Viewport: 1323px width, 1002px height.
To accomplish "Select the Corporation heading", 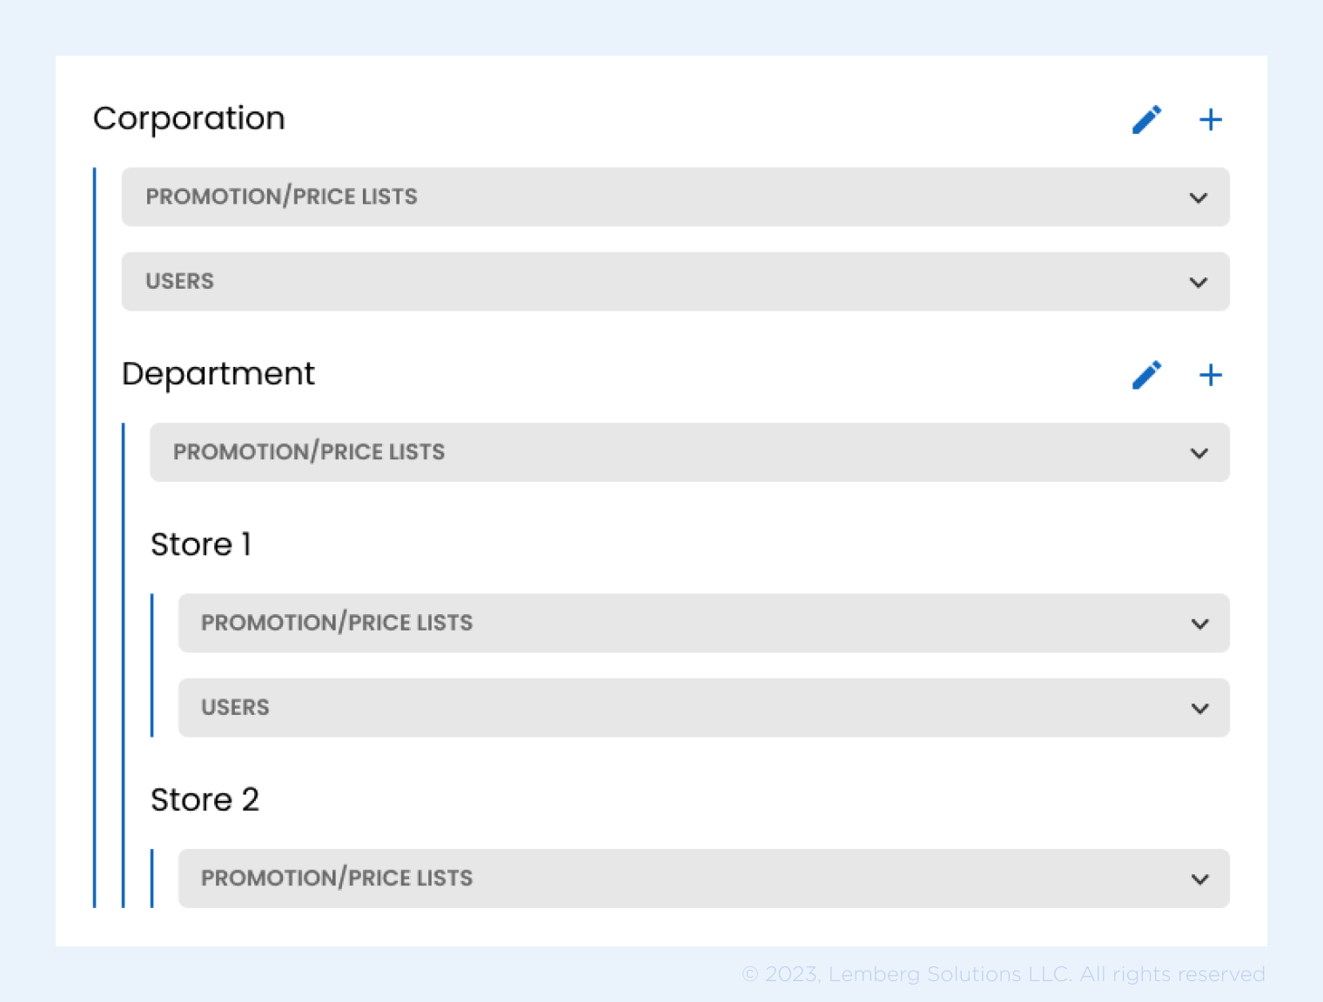I will coord(189,118).
